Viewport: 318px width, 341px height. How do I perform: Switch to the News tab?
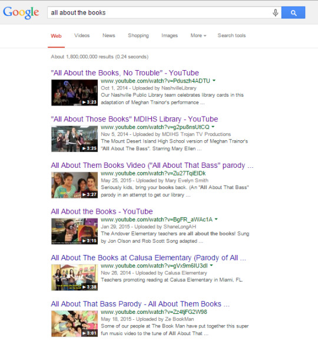coord(109,35)
